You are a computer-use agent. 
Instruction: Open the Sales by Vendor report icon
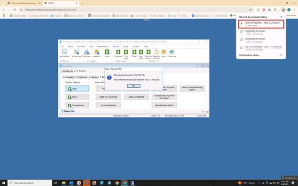click(148, 54)
